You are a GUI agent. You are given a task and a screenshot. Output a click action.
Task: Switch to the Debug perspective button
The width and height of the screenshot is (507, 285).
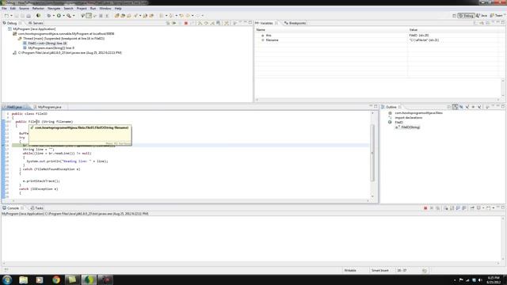(466, 16)
